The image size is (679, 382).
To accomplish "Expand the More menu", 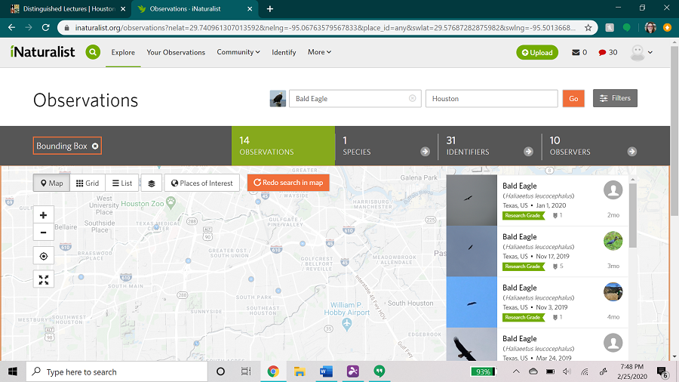I will click(x=320, y=52).
